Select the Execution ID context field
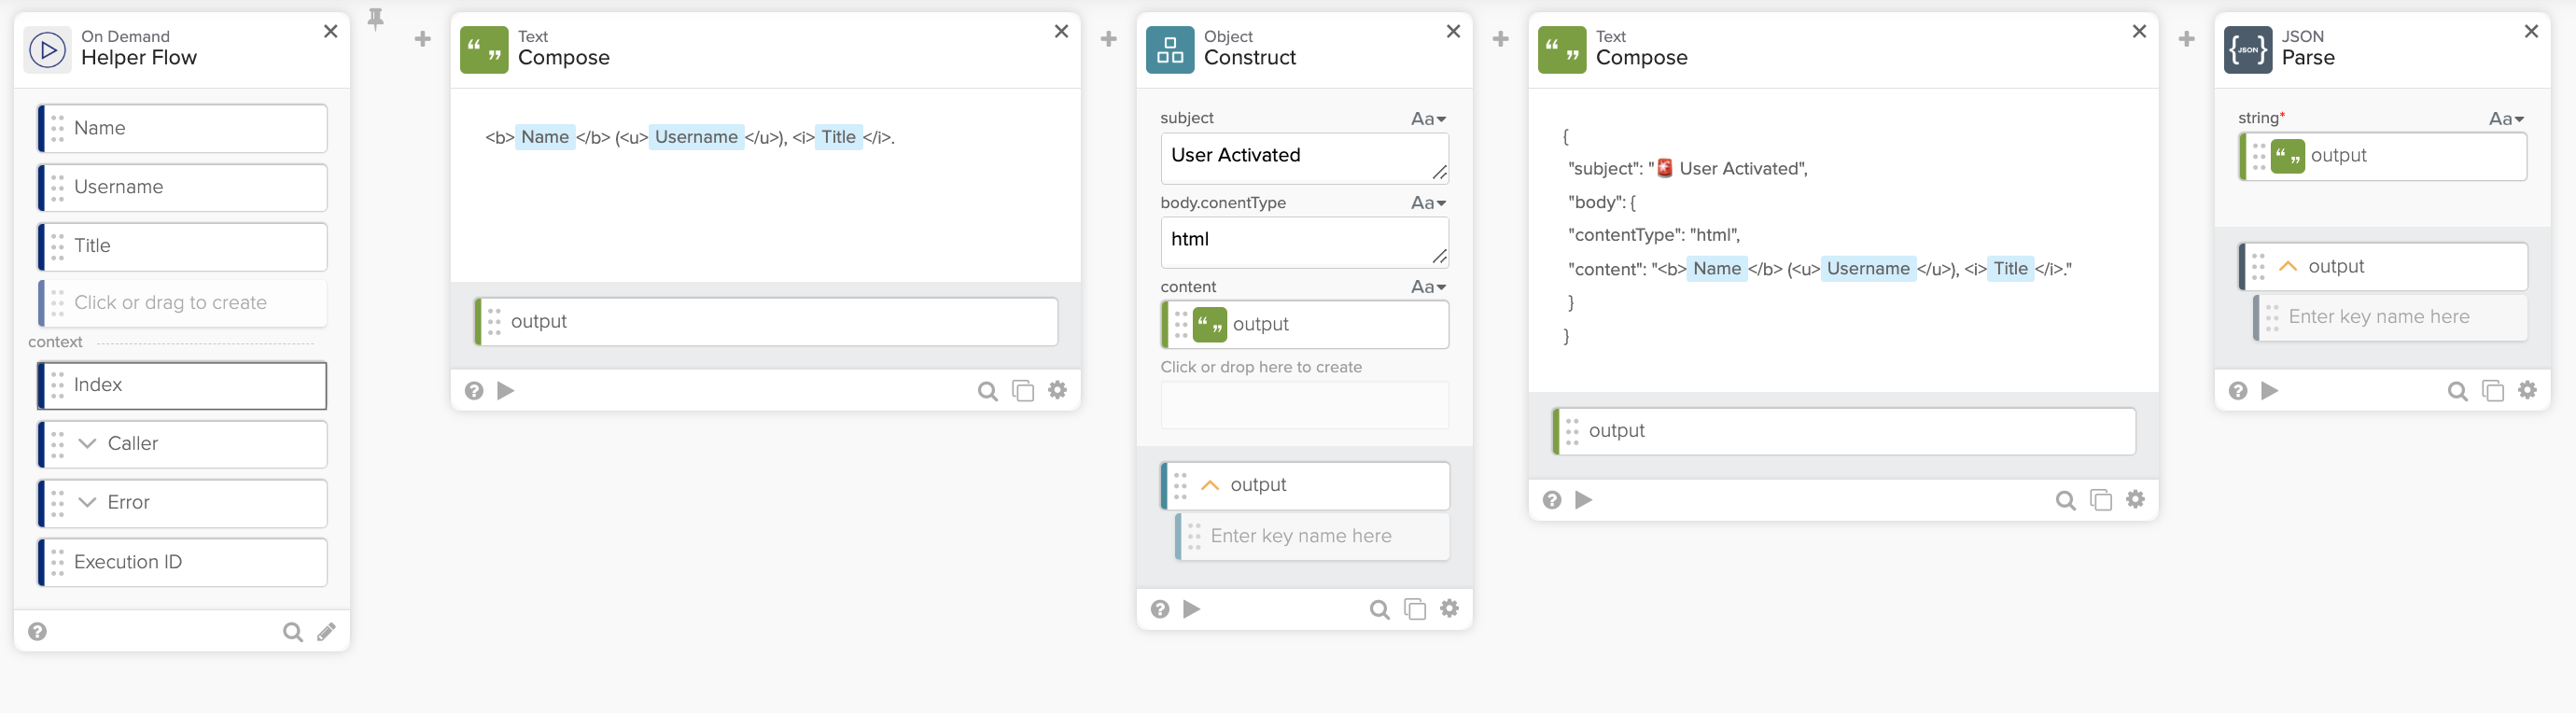The image size is (2576, 713). pyautogui.click(x=183, y=562)
